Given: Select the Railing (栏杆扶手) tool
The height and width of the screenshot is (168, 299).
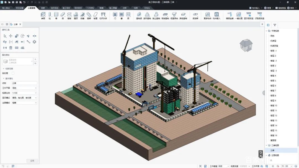Looking at the screenshot, I should pos(103,16).
